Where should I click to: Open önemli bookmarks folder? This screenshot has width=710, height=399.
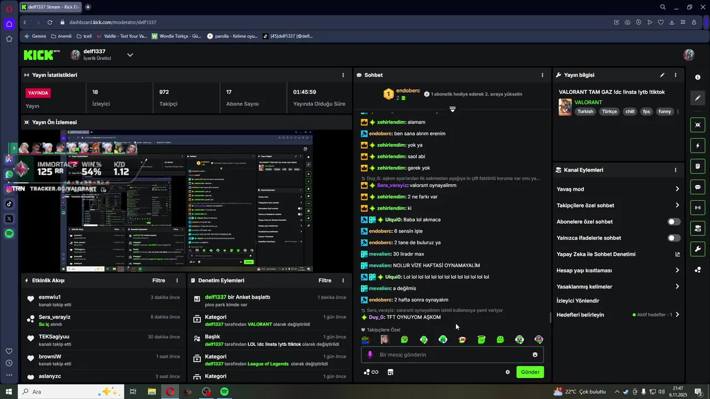[61, 36]
